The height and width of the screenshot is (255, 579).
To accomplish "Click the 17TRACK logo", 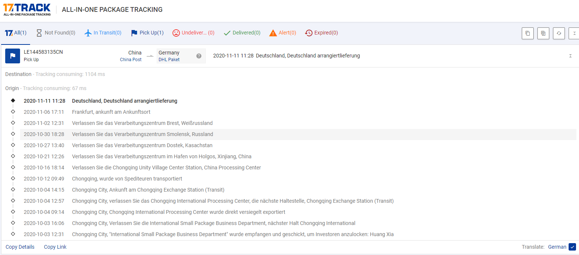I will (x=27, y=9).
